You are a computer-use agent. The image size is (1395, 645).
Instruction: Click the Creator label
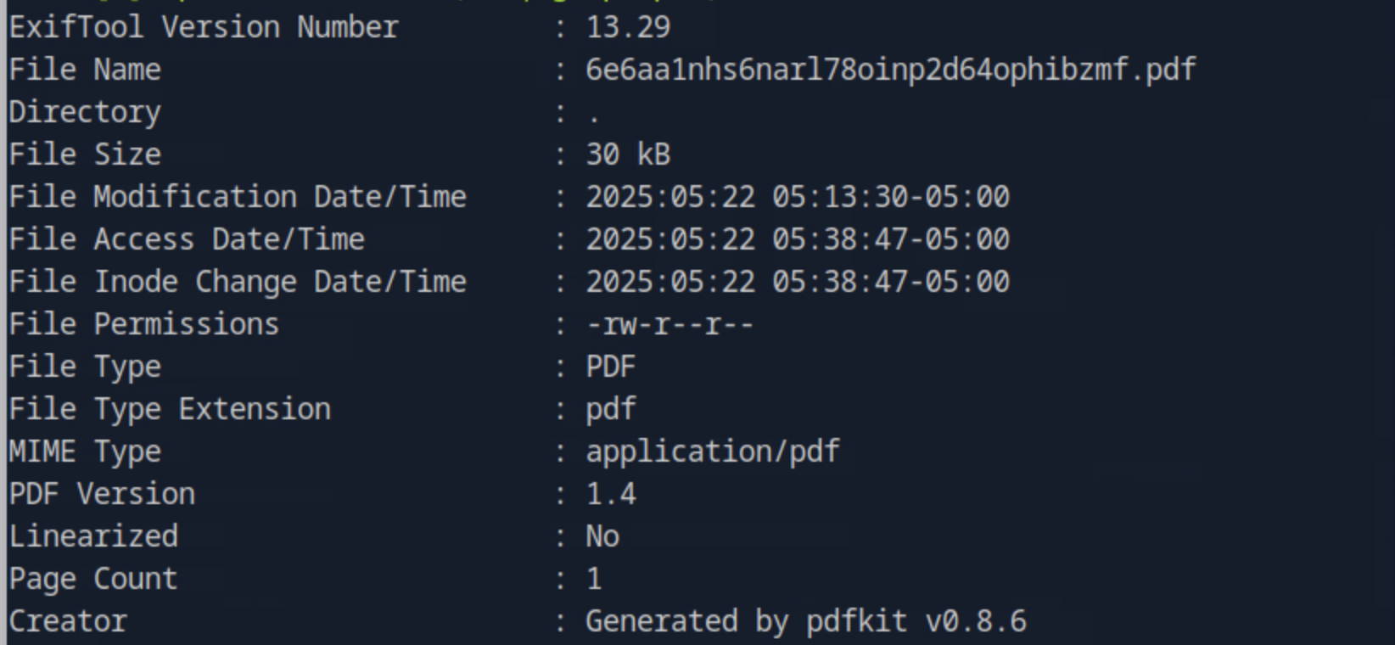click(68, 621)
